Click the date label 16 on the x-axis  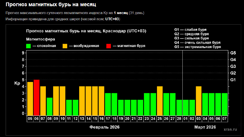point(101,118)
